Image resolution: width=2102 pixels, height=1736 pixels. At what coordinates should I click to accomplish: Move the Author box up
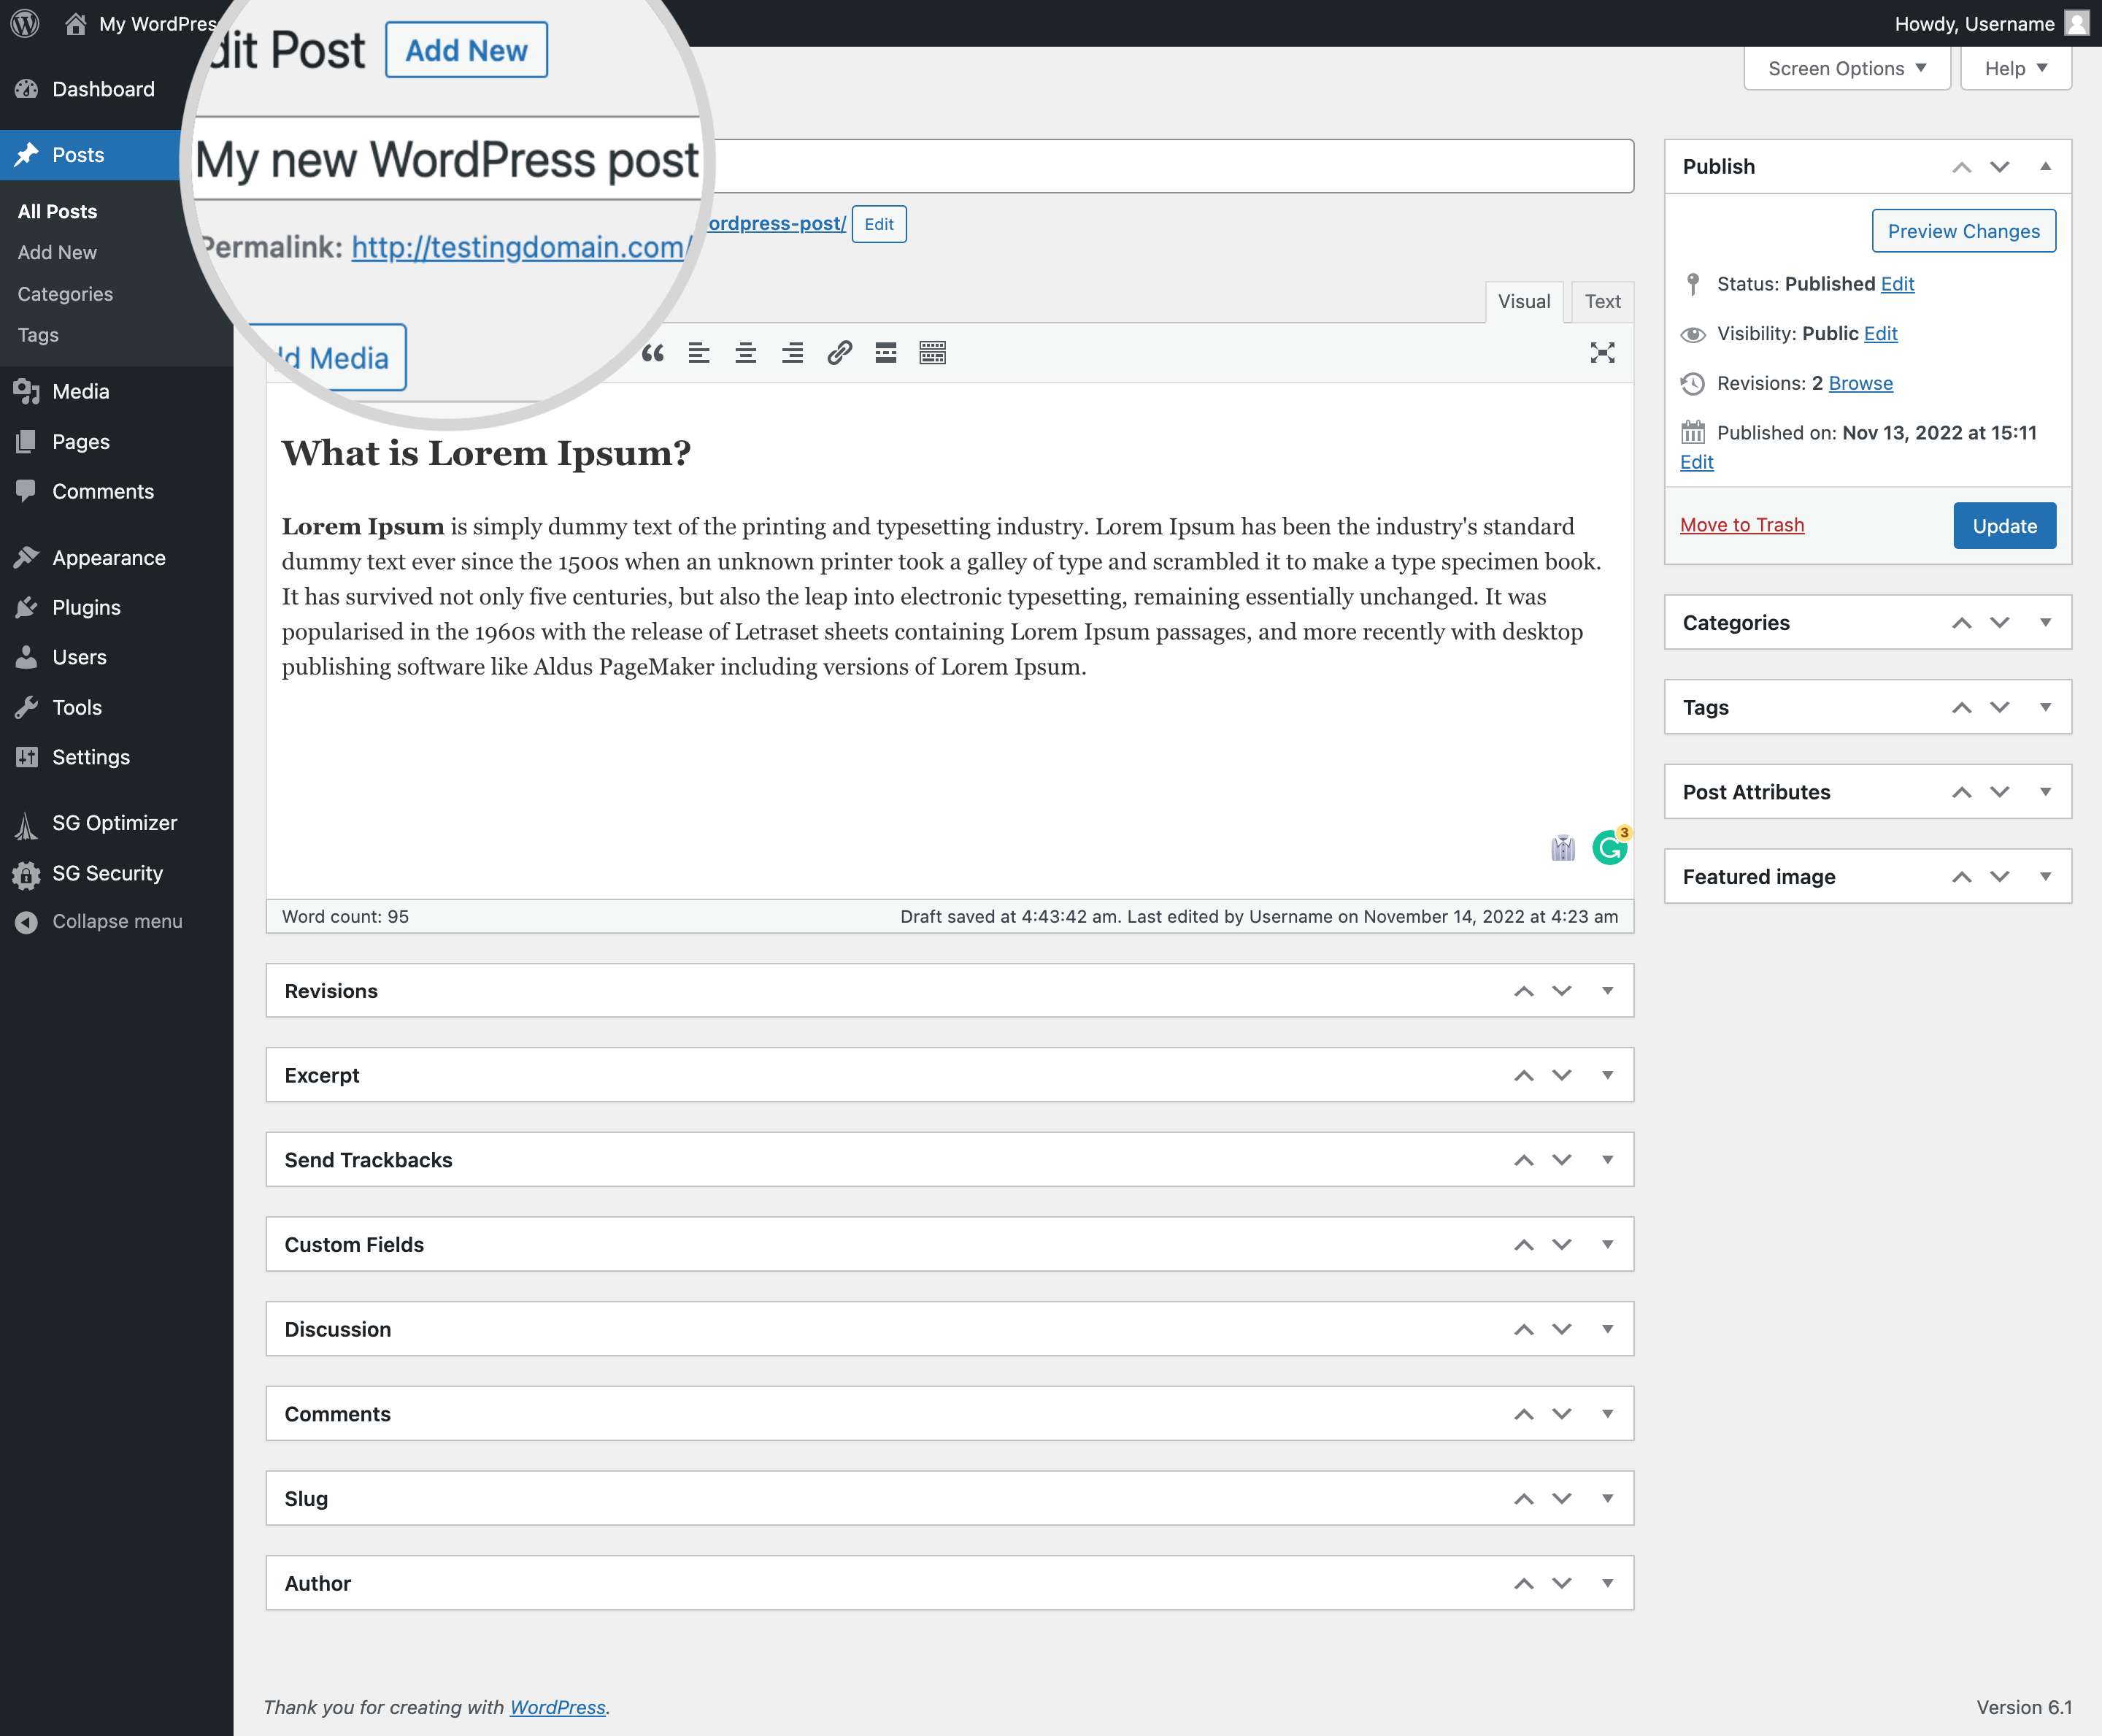pyautogui.click(x=1523, y=1584)
